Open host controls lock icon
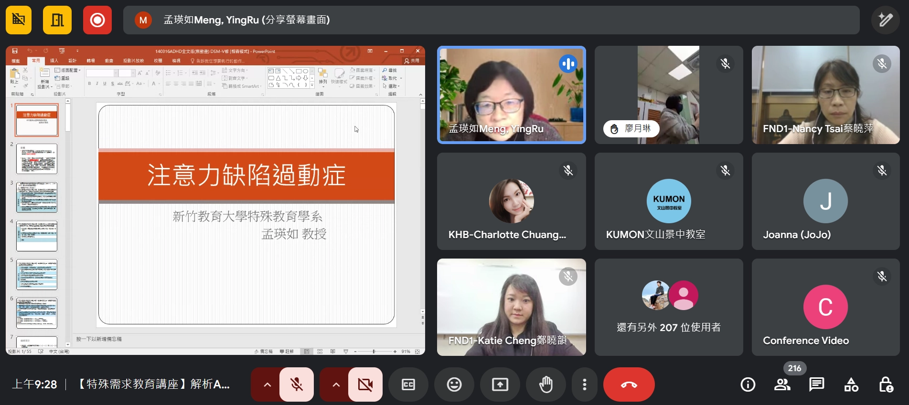The width and height of the screenshot is (909, 405). coord(886,384)
